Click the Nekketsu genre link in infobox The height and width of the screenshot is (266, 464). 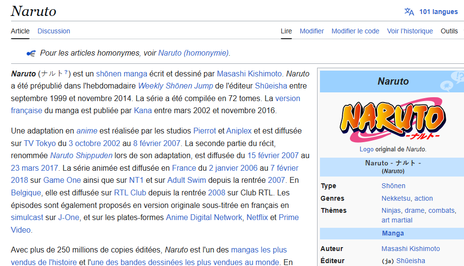pyautogui.click(x=396, y=198)
